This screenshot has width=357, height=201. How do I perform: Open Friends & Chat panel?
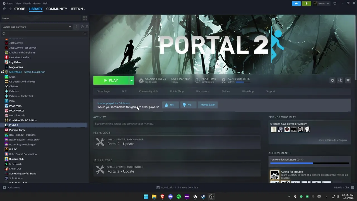point(344,188)
